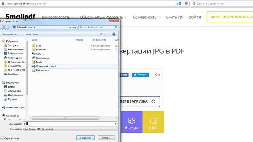
Task: Click the Facebook Share button
Action: [125, 75]
